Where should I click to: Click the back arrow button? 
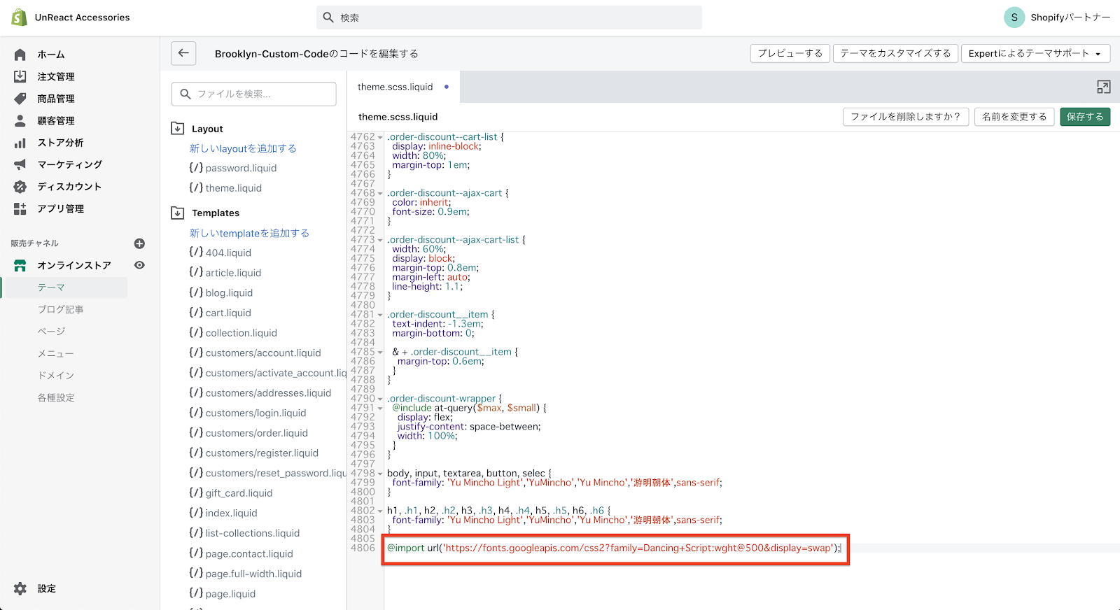pos(183,53)
